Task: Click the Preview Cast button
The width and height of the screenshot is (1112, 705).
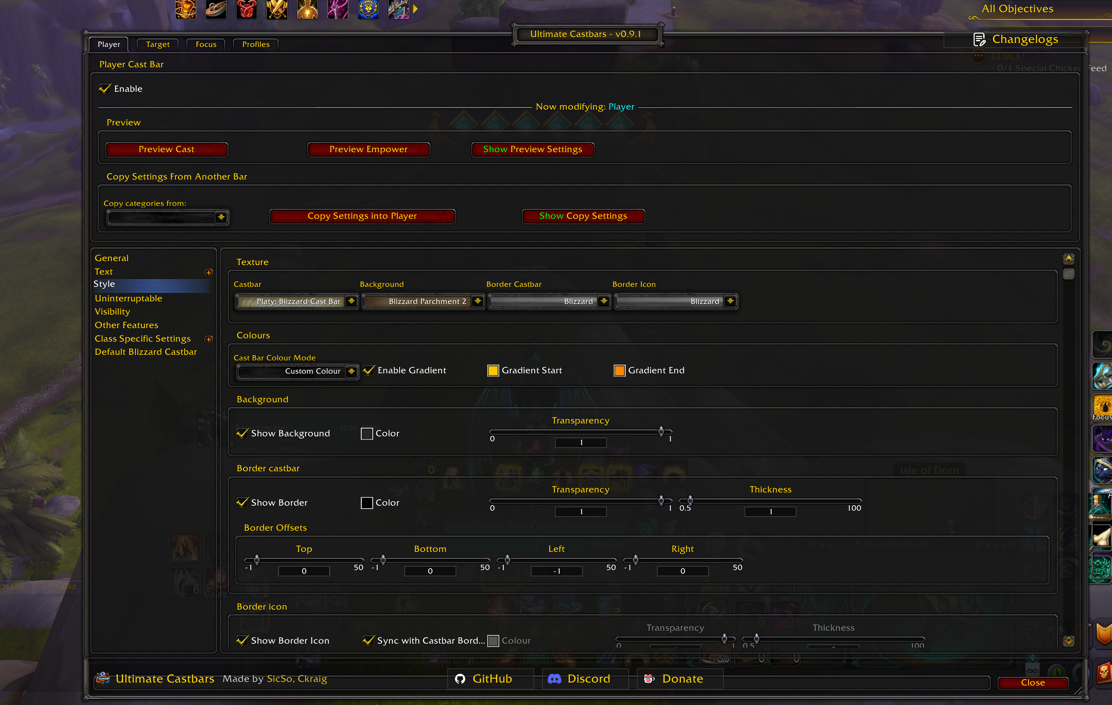Action: click(167, 149)
